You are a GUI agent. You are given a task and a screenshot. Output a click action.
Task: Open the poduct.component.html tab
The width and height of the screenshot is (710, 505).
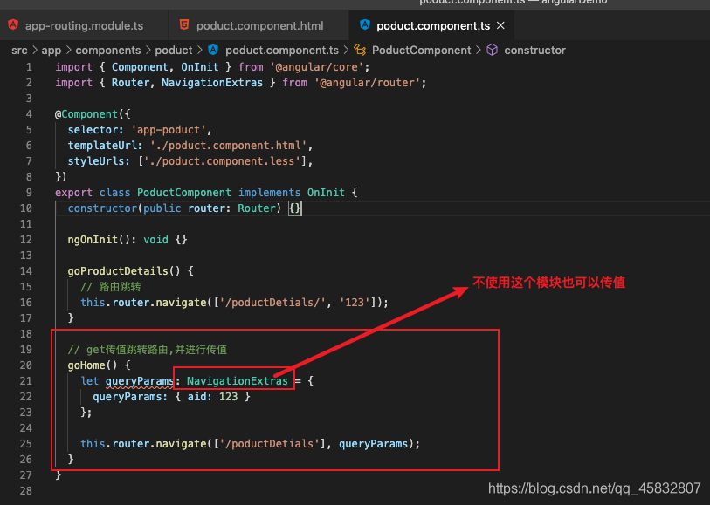(259, 26)
